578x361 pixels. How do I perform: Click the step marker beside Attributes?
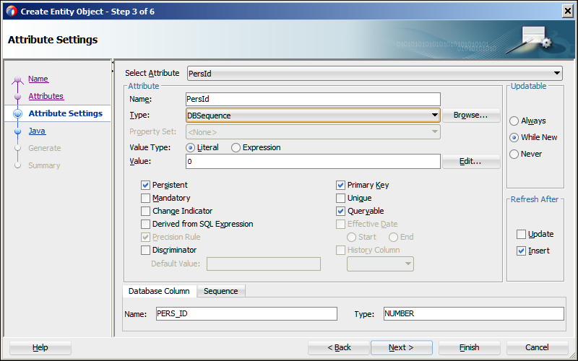tap(17, 97)
